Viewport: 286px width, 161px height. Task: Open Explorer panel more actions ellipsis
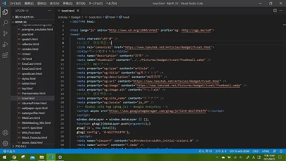coord(49,11)
